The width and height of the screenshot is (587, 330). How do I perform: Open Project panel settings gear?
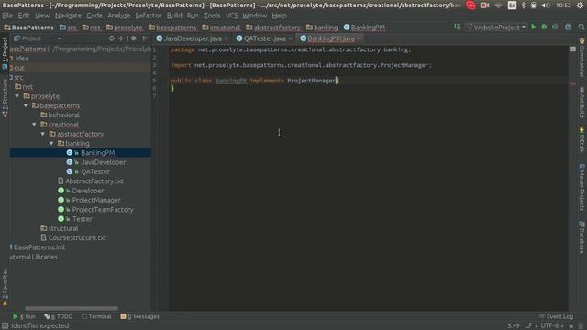134,38
